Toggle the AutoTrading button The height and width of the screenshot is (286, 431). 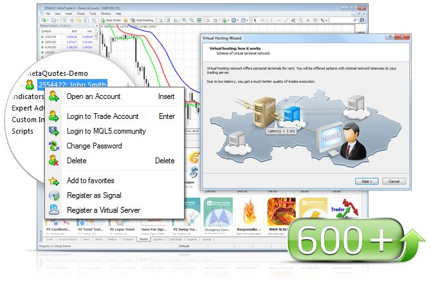click(x=142, y=21)
